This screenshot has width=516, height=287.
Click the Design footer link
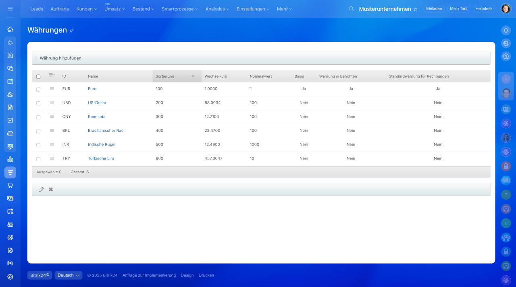click(187, 275)
